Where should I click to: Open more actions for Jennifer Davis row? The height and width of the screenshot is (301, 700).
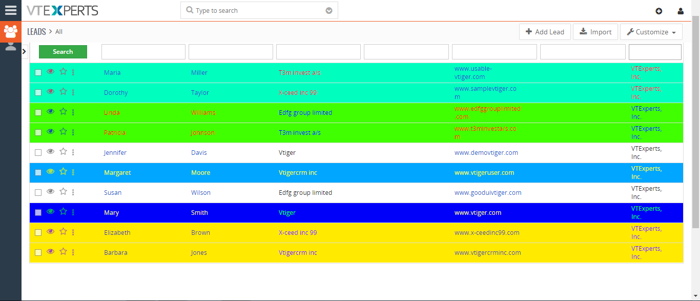pyautogui.click(x=73, y=152)
